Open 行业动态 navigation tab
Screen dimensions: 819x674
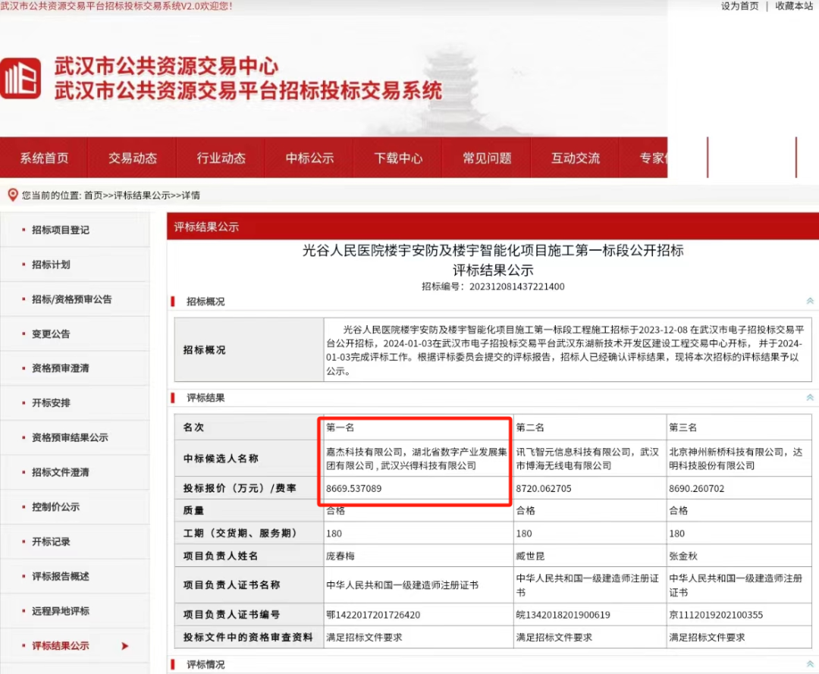(x=221, y=158)
